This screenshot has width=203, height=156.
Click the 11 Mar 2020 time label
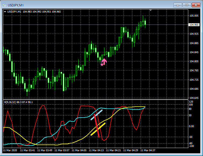[10, 150]
